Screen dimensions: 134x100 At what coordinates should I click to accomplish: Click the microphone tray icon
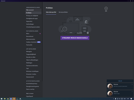coord(116,99)
